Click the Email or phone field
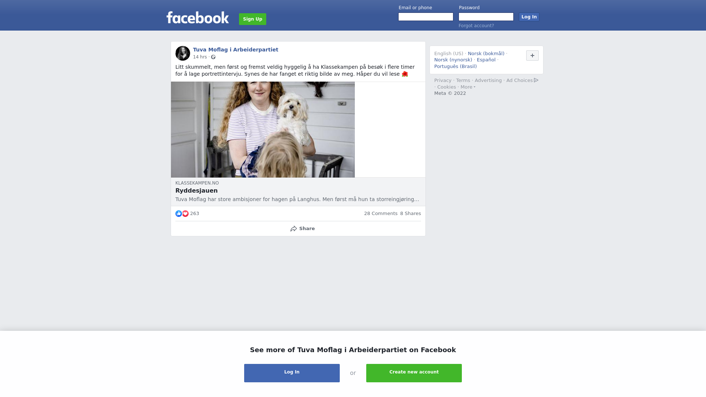 click(x=426, y=17)
